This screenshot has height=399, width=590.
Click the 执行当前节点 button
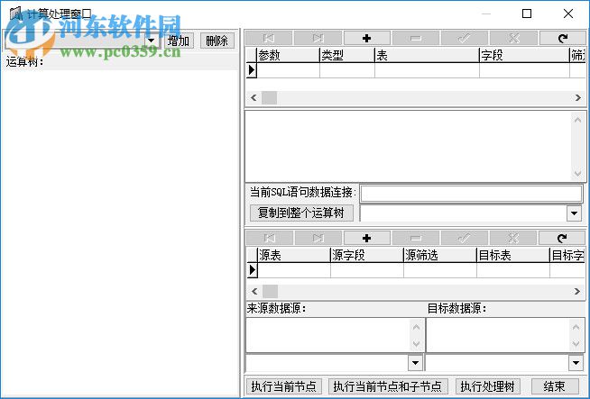point(283,386)
